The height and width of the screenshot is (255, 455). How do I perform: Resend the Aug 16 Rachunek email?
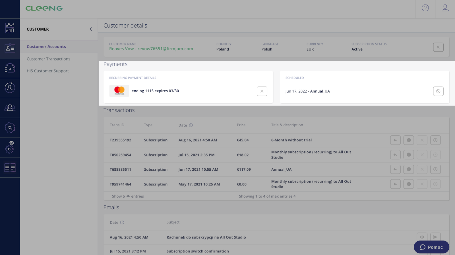pyautogui.click(x=435, y=237)
